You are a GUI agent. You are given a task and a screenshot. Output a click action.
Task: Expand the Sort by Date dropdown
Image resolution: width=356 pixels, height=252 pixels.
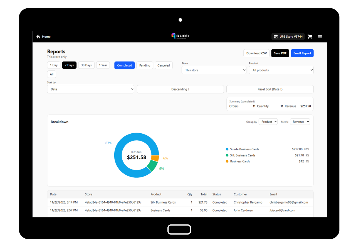tap(90, 89)
